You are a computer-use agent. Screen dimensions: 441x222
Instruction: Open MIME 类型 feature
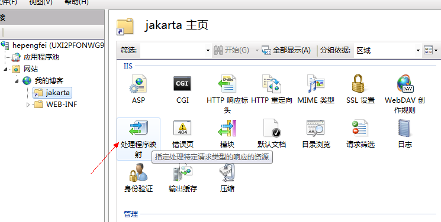(316, 84)
